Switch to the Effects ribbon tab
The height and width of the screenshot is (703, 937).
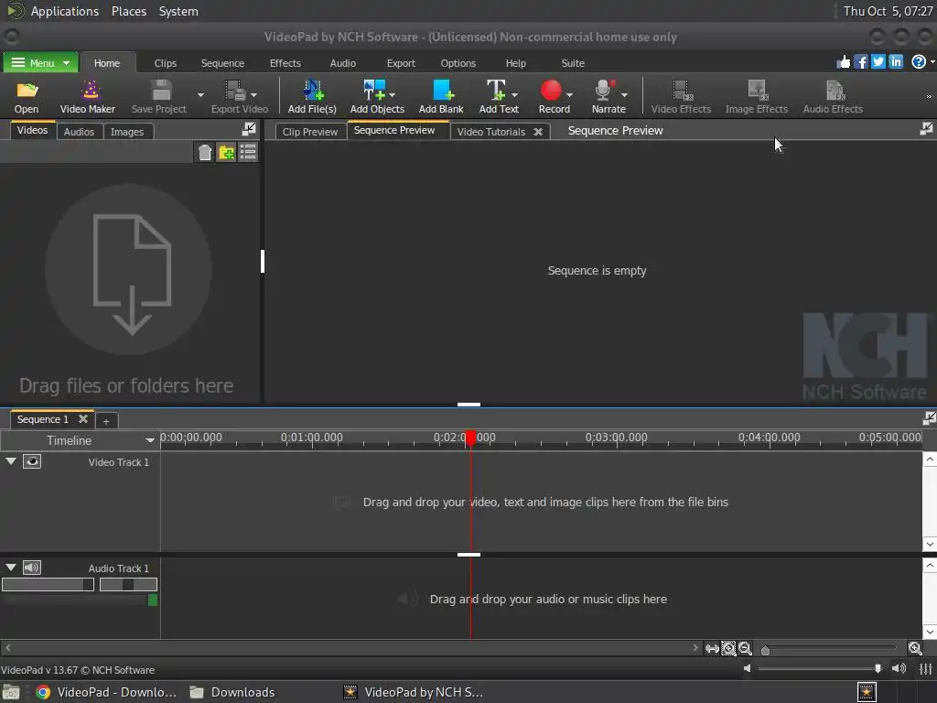point(285,63)
